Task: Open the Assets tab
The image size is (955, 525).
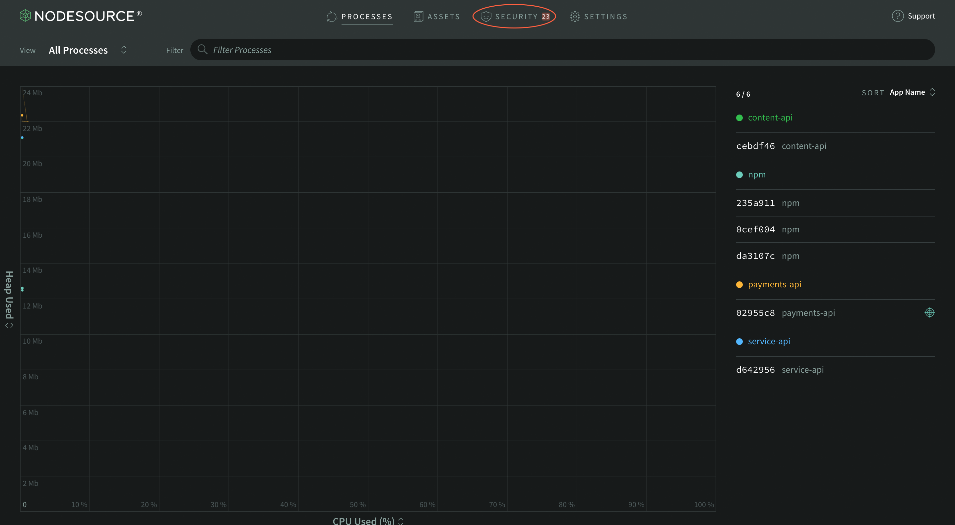Action: [x=437, y=17]
